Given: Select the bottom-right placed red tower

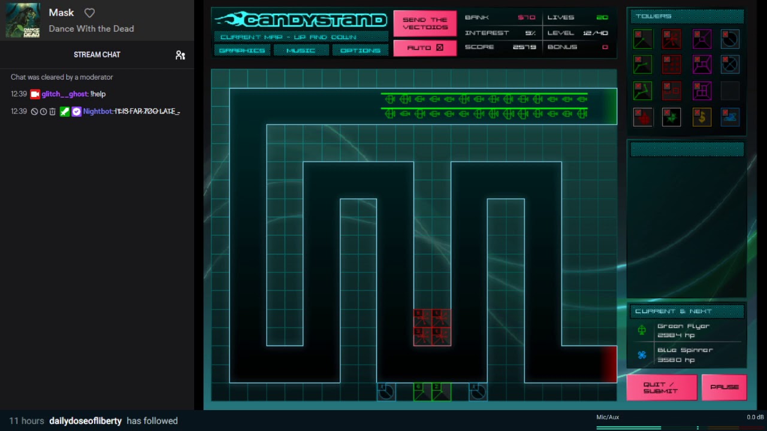Looking at the screenshot, I should tap(441, 336).
